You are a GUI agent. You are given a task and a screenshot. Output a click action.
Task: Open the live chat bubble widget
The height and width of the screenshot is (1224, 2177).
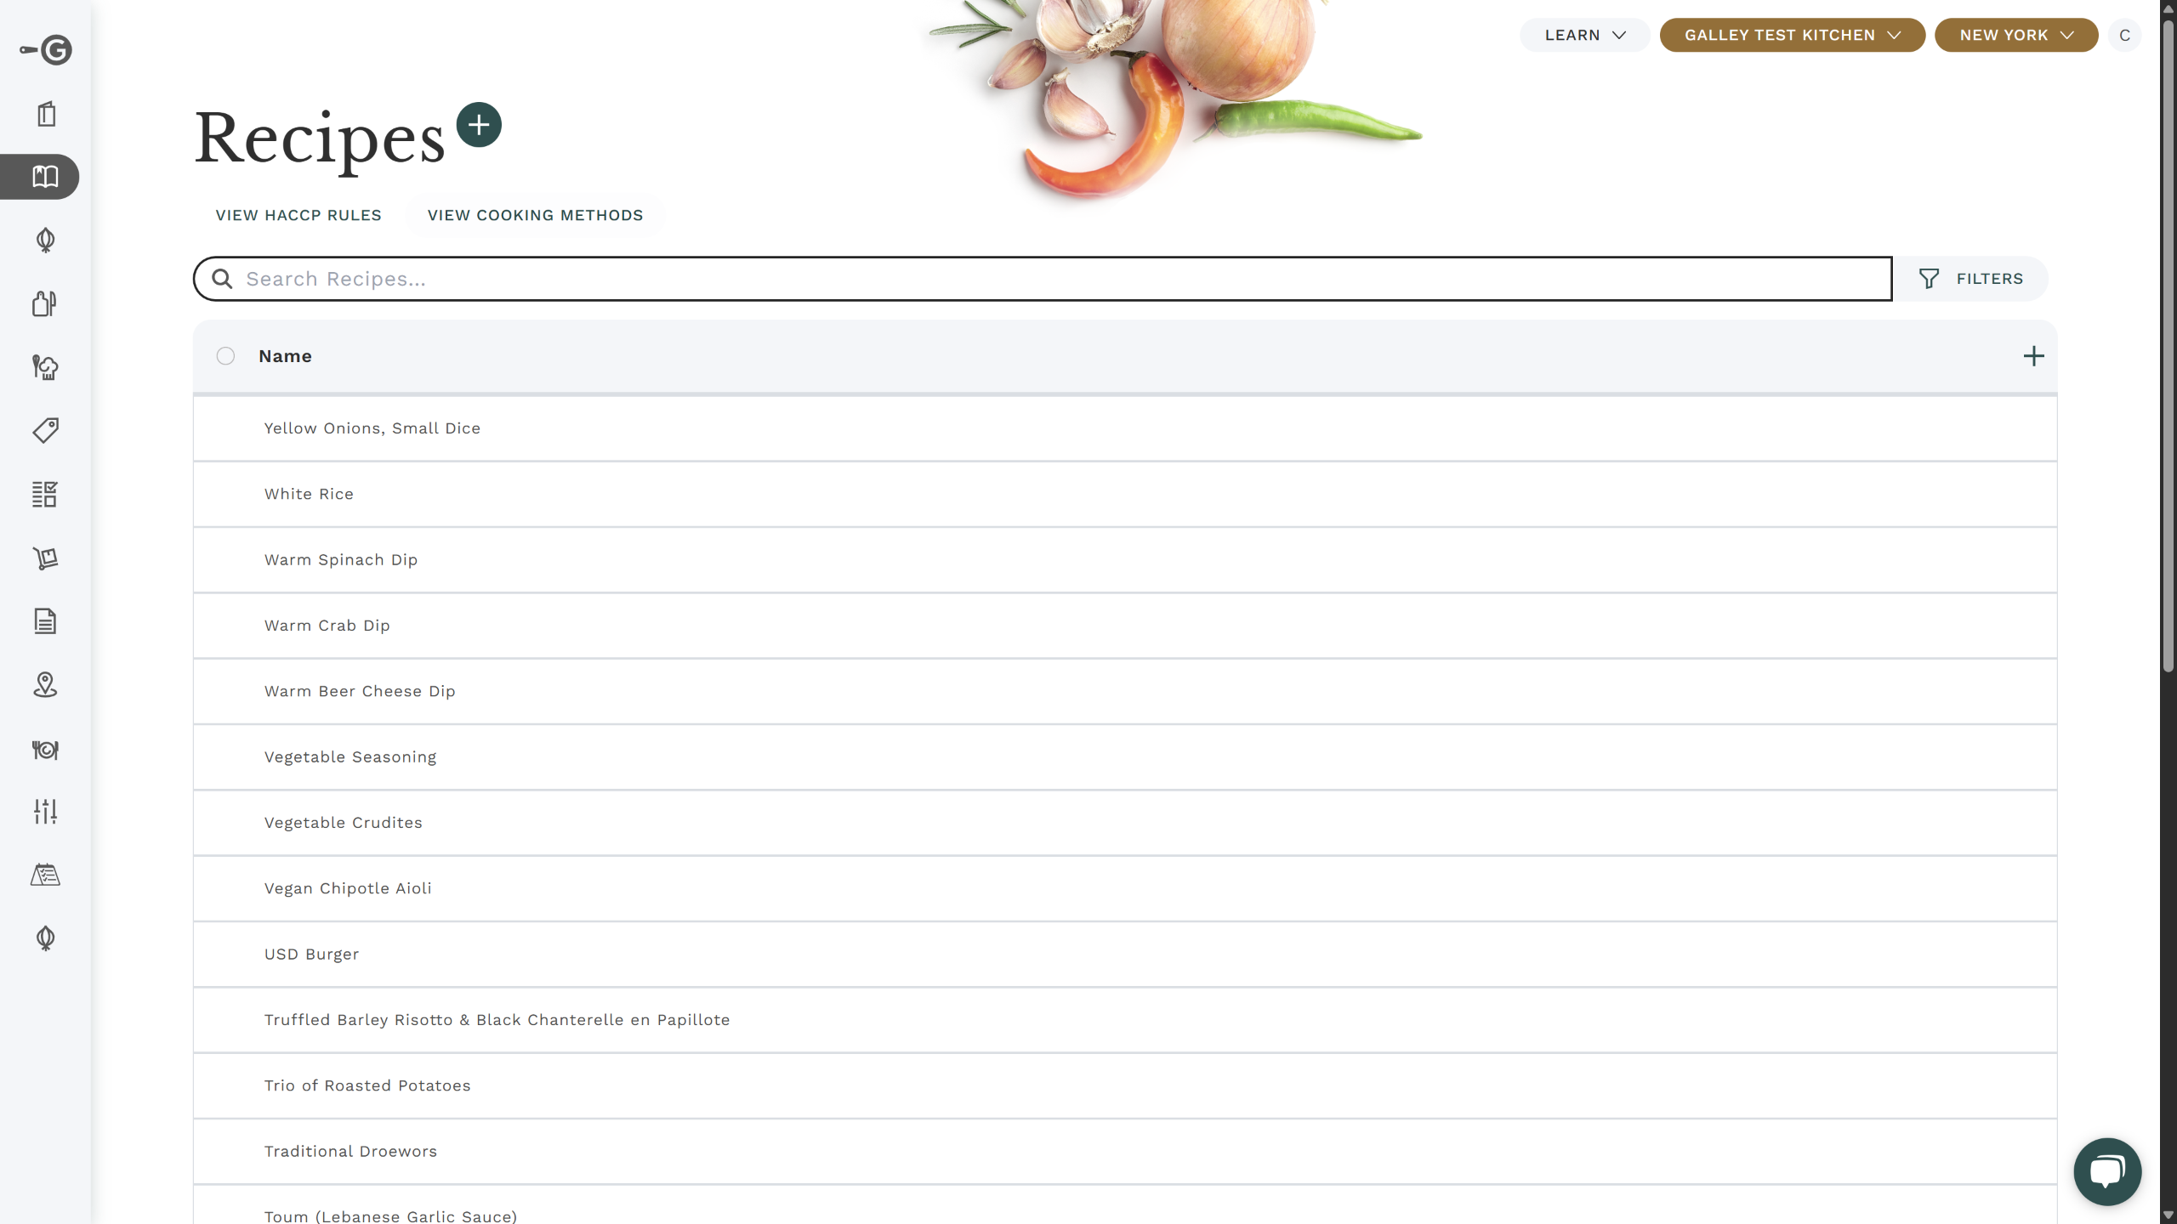2106,1171
